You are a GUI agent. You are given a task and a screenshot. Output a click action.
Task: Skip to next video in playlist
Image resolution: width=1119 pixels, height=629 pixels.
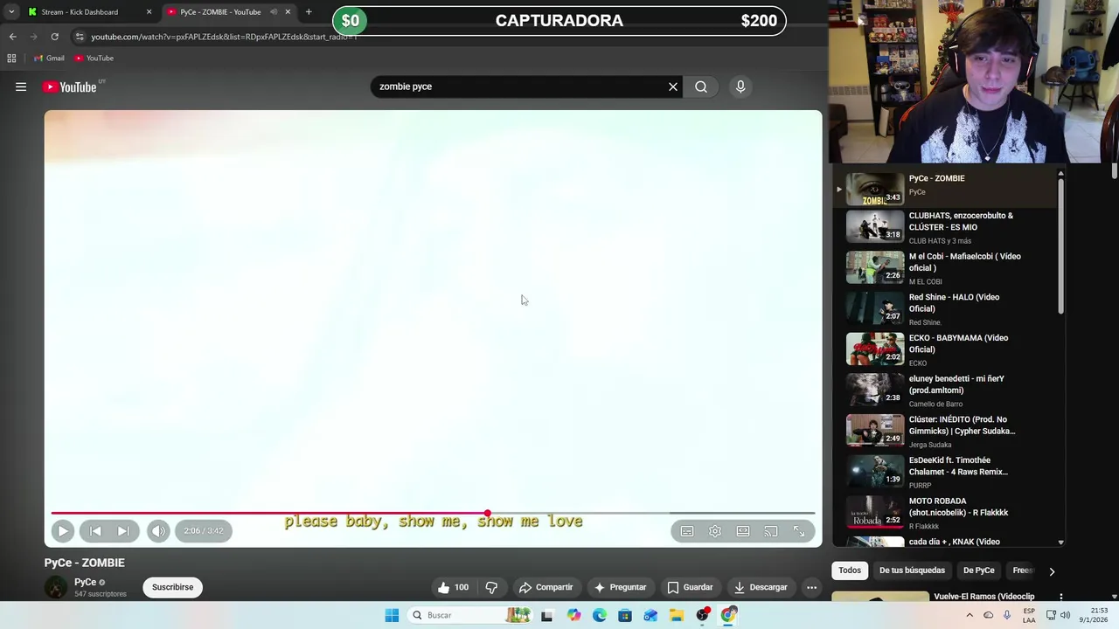(123, 531)
